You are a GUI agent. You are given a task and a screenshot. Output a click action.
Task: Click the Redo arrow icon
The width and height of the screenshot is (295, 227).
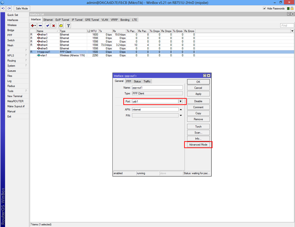pos(9,9)
